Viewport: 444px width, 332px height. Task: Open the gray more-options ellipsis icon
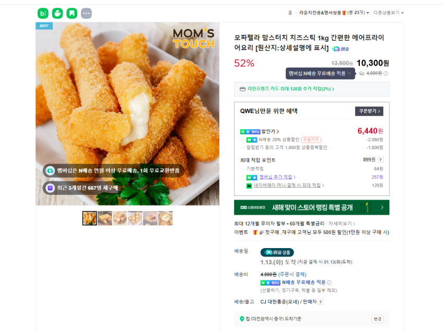tap(86, 13)
